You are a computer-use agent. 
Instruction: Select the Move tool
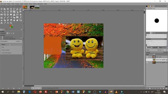[x=2, y=9]
